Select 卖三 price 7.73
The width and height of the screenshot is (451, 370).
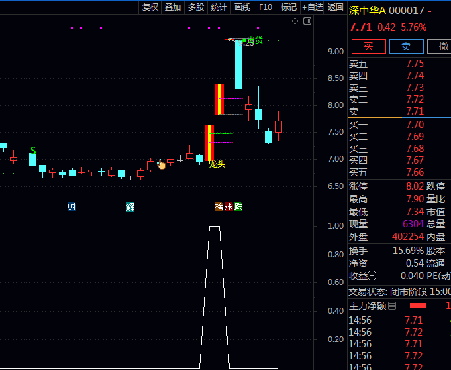[415, 88]
